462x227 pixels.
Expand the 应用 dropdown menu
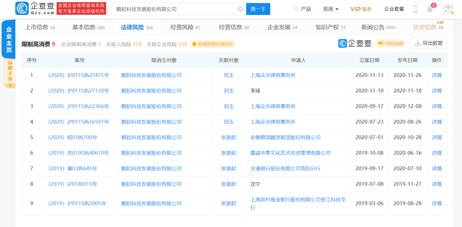[331, 9]
